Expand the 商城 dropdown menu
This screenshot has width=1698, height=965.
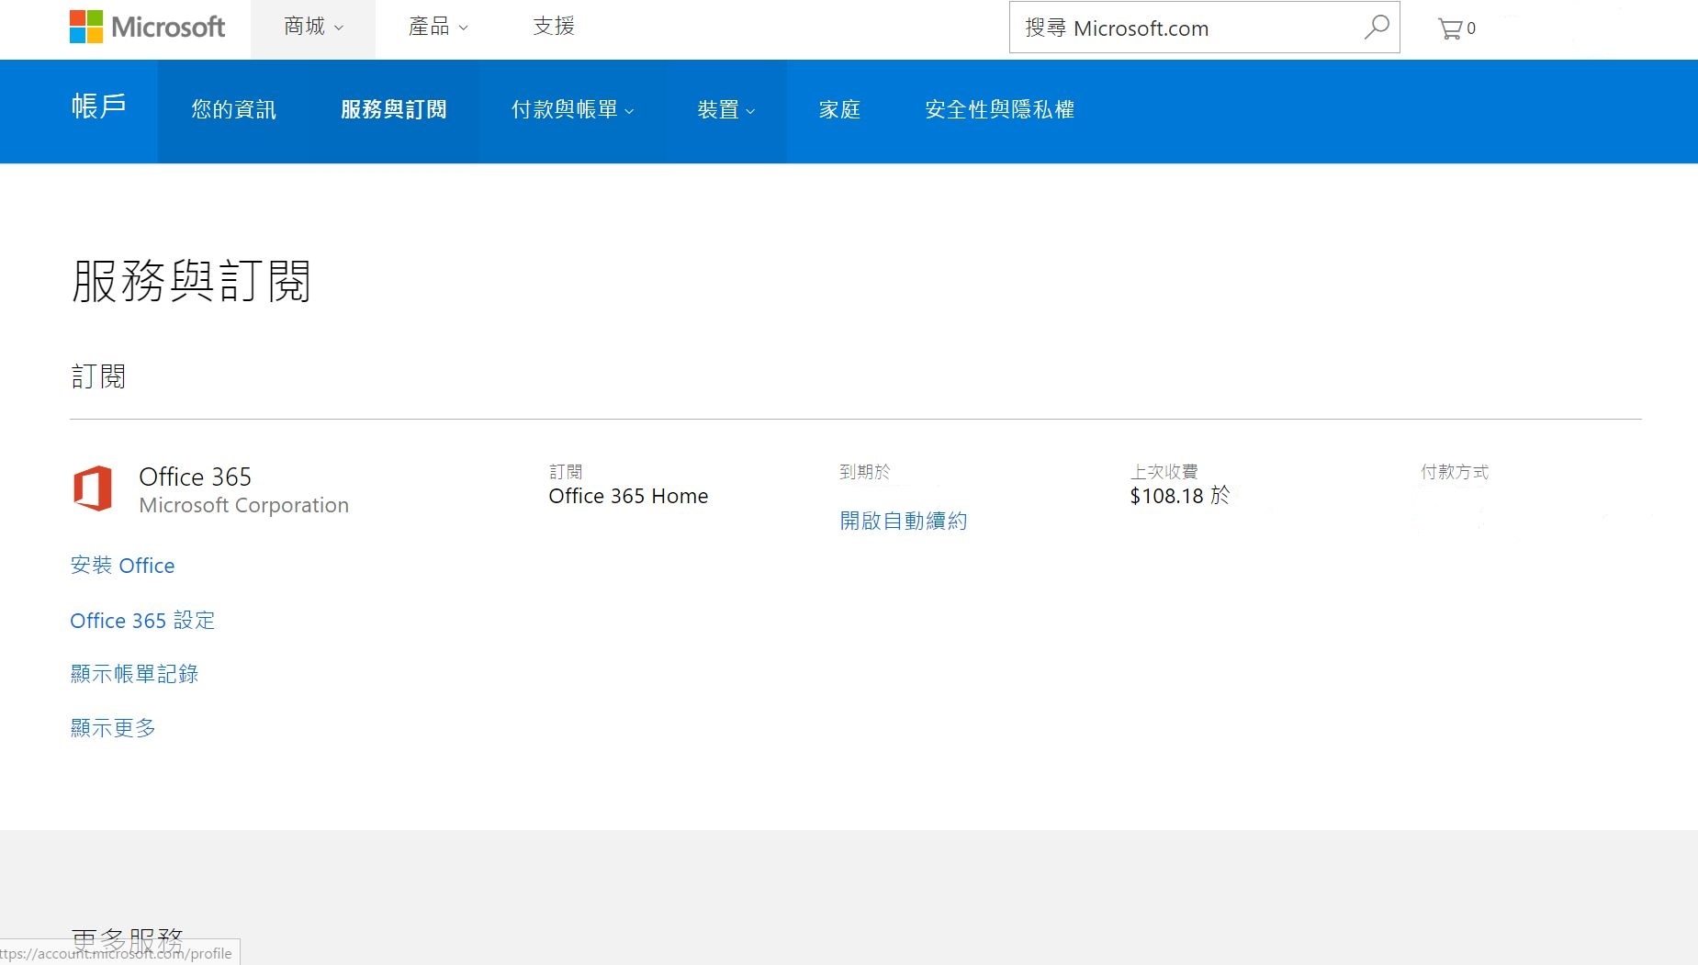(313, 27)
